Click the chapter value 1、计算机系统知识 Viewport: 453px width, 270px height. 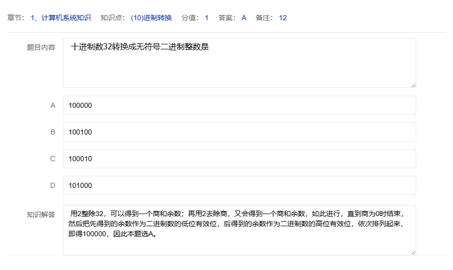61,18
